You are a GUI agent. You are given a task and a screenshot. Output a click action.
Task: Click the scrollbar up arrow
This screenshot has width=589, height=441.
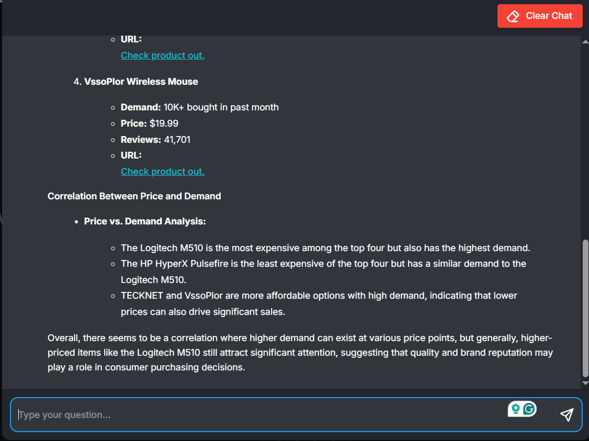(x=585, y=42)
